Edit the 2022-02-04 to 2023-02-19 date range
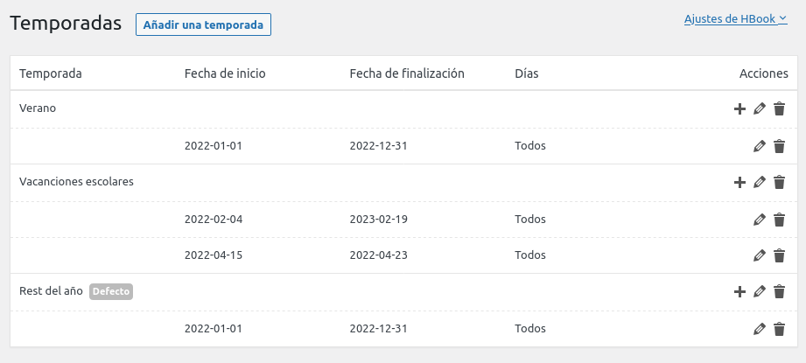 760,219
